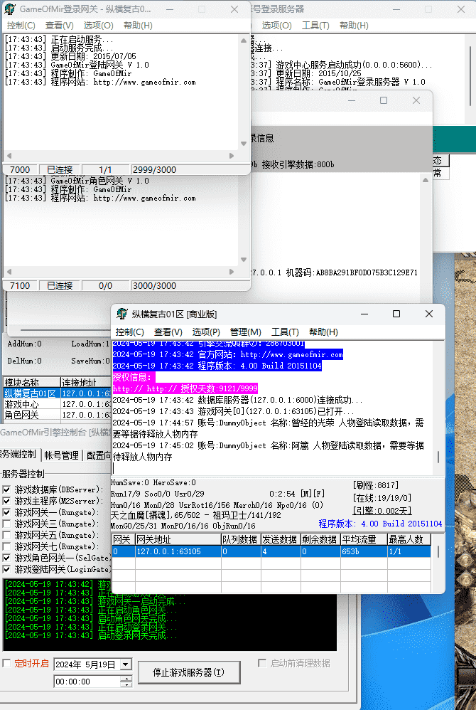Image resolution: width=476 pixels, height=710 pixels.
Task: Uncheck 游戏网关一(Rungate)
Action: click(7, 512)
